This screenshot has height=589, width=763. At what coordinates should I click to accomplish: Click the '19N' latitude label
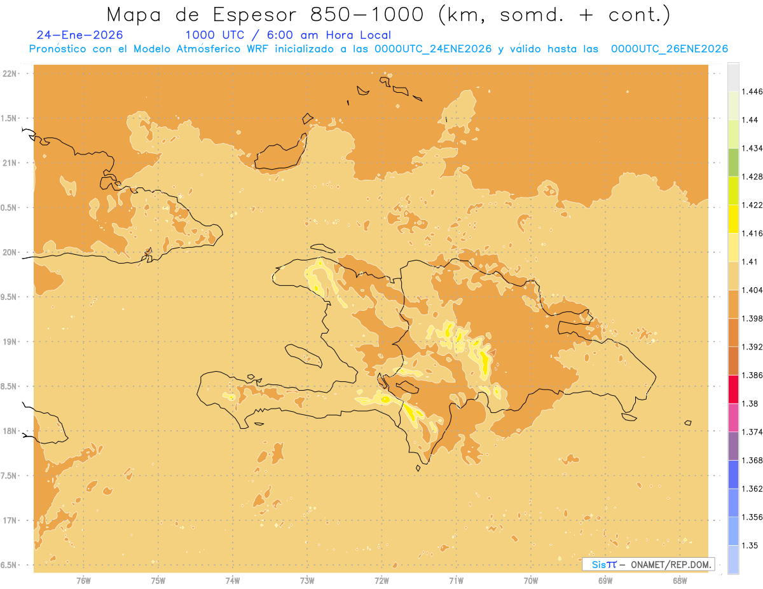coord(10,341)
